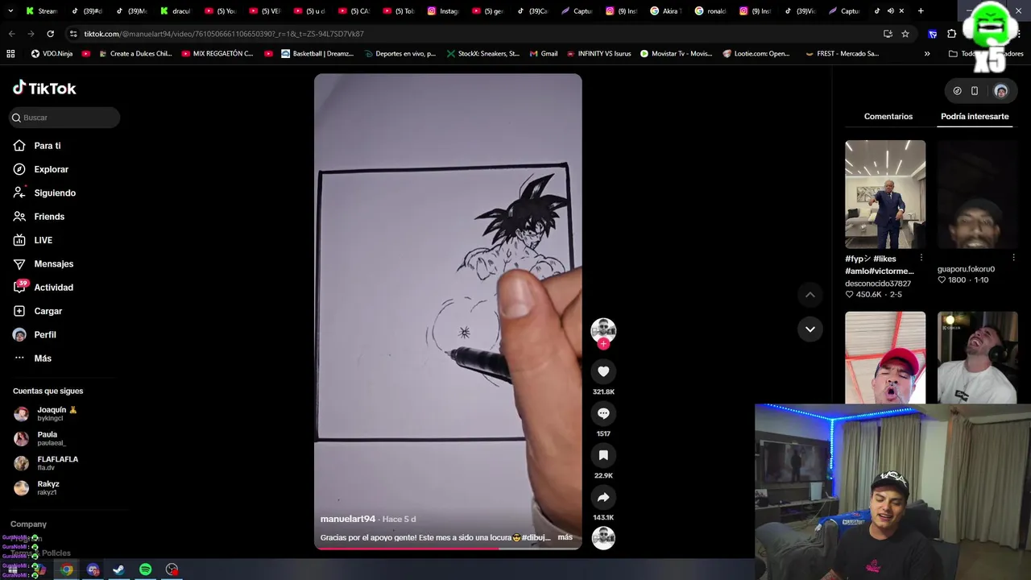Expand Terms & Policies footer section
This screenshot has height=580, width=1031.
(x=41, y=553)
